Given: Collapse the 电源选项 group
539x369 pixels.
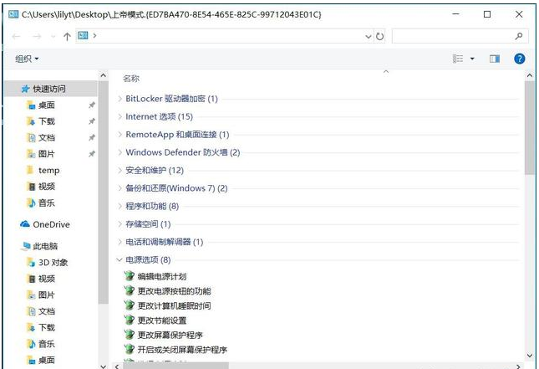Looking at the screenshot, I should pos(119,260).
